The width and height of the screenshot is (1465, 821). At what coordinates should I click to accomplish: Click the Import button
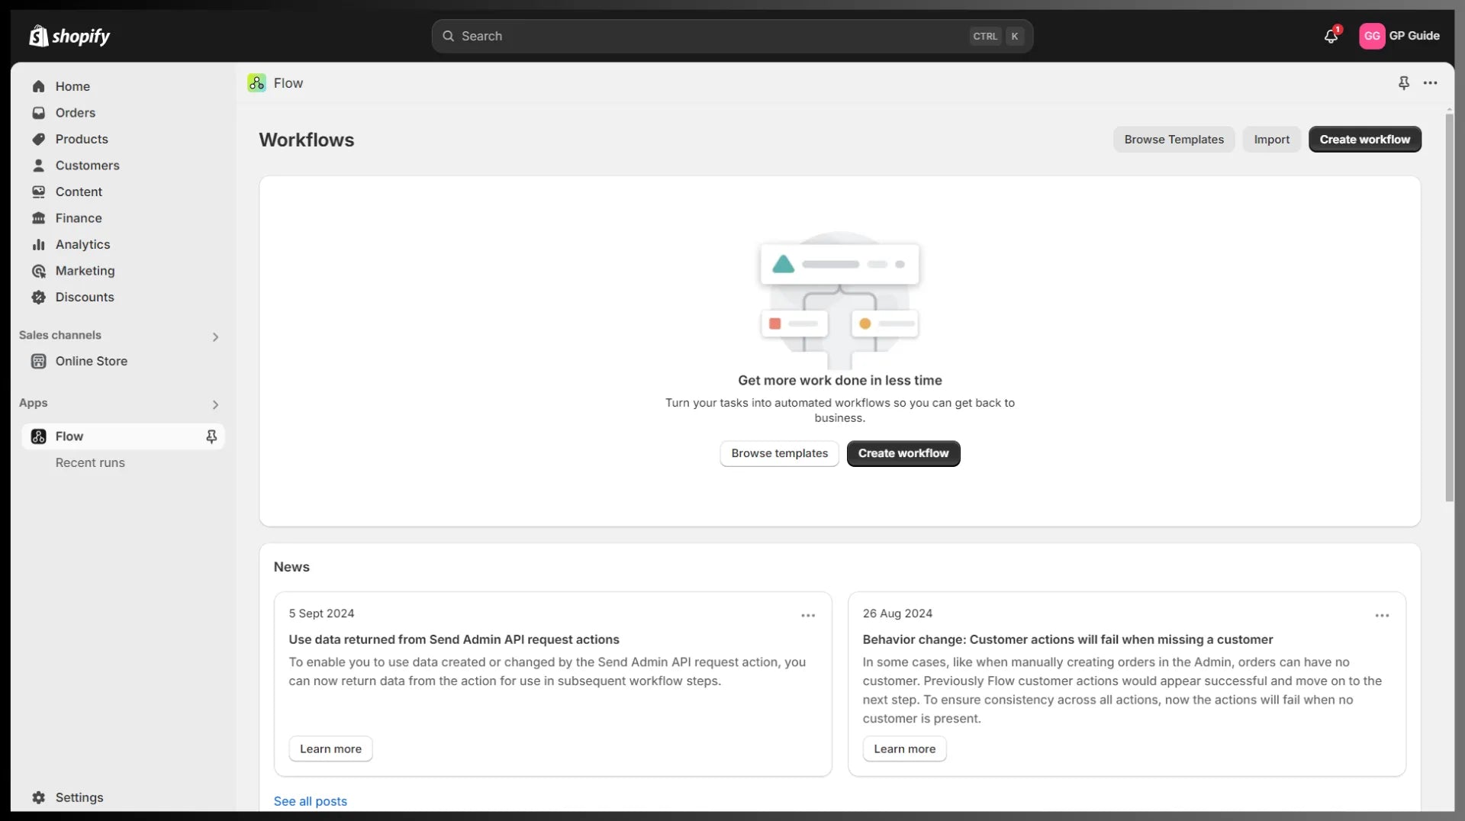pyautogui.click(x=1271, y=140)
